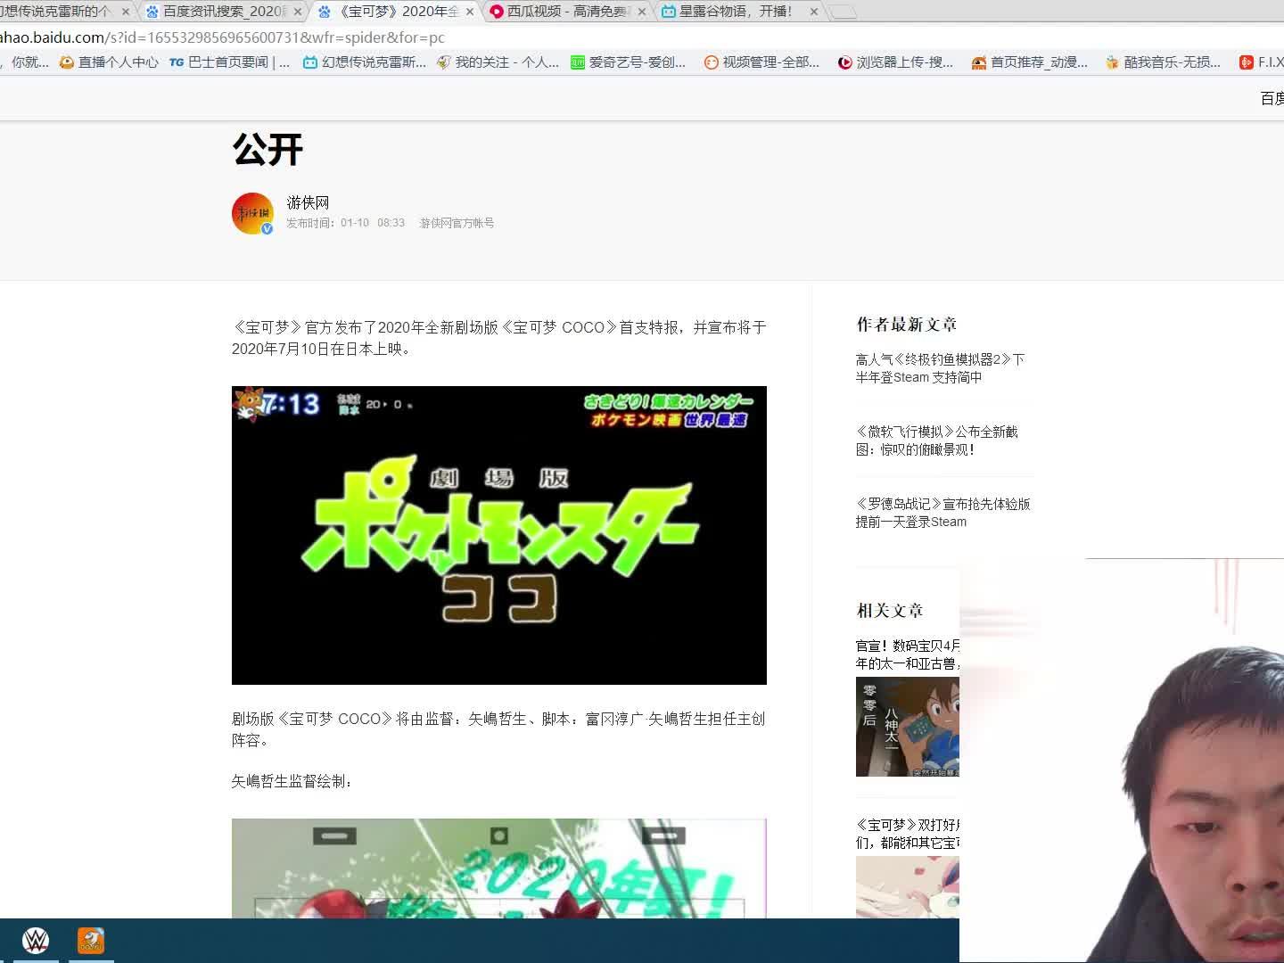
Task: Close the 百度资讯搜索 tab
Action: pos(298,12)
